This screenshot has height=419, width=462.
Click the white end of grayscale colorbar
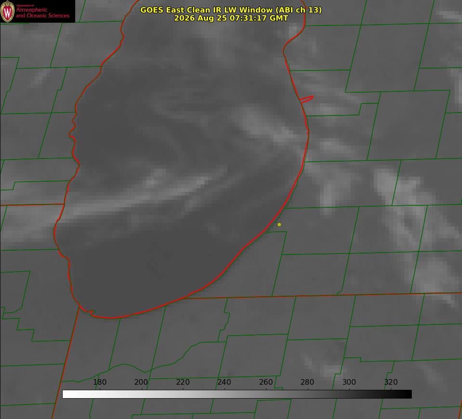pyautogui.click(x=66, y=394)
